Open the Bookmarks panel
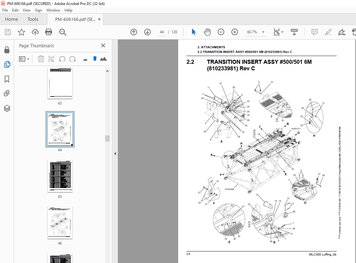The width and height of the screenshot is (356, 263). pyautogui.click(x=7, y=79)
